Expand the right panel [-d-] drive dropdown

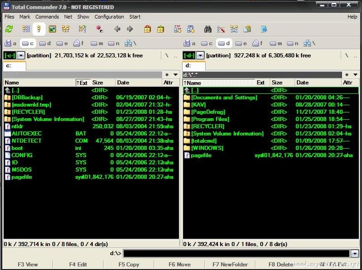pos(200,56)
